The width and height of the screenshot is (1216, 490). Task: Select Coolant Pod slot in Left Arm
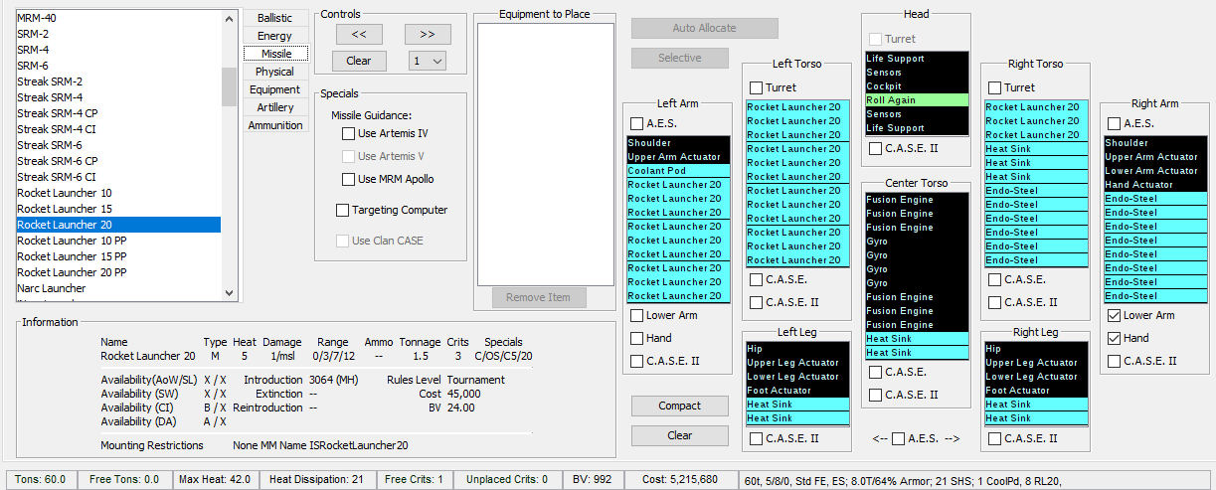tap(678, 171)
